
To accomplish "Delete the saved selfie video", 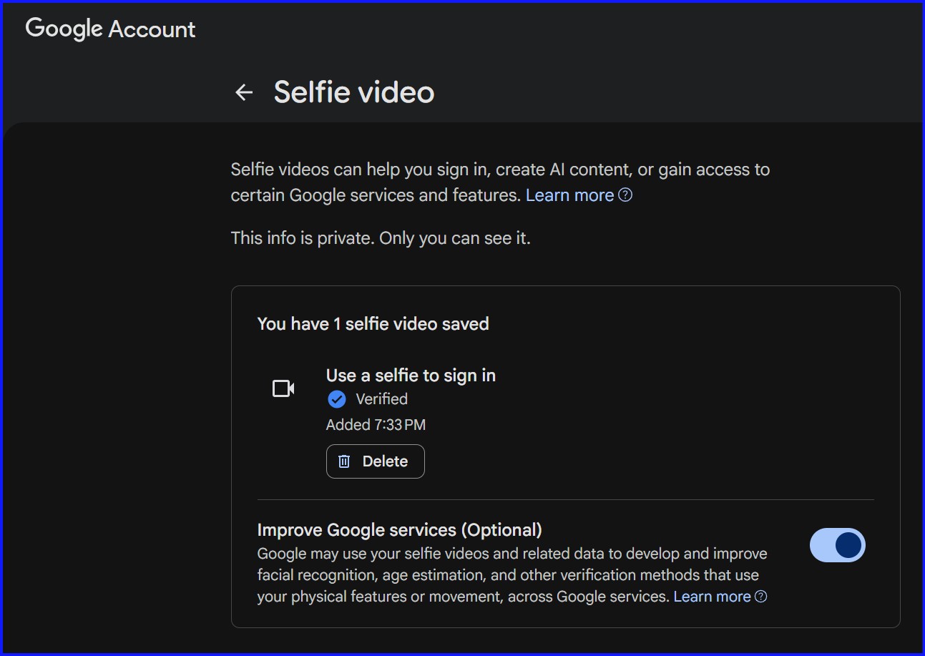I will coord(376,461).
